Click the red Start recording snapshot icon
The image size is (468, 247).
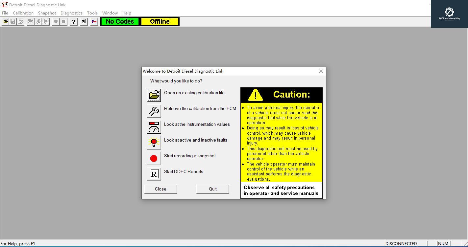(154, 158)
